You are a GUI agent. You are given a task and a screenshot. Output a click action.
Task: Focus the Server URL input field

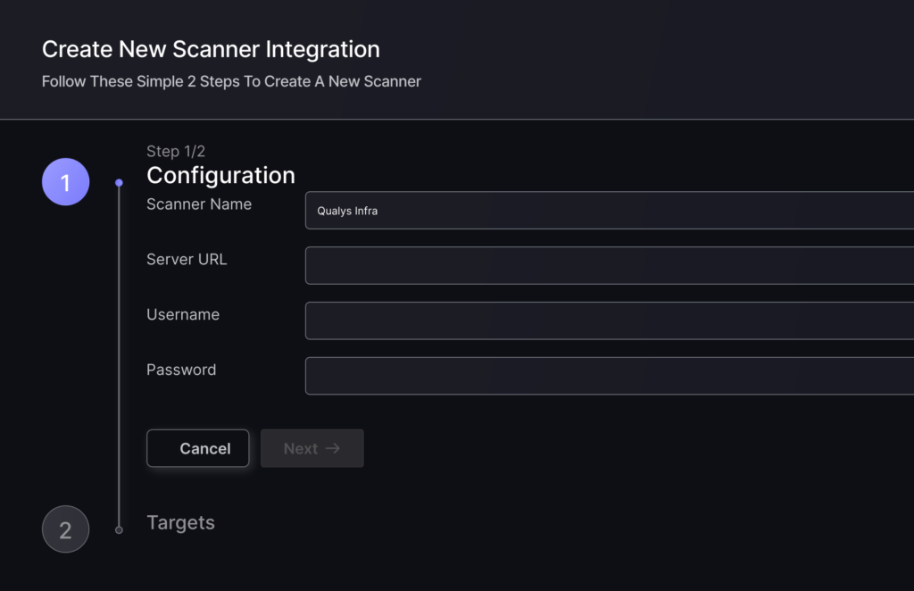click(610, 266)
